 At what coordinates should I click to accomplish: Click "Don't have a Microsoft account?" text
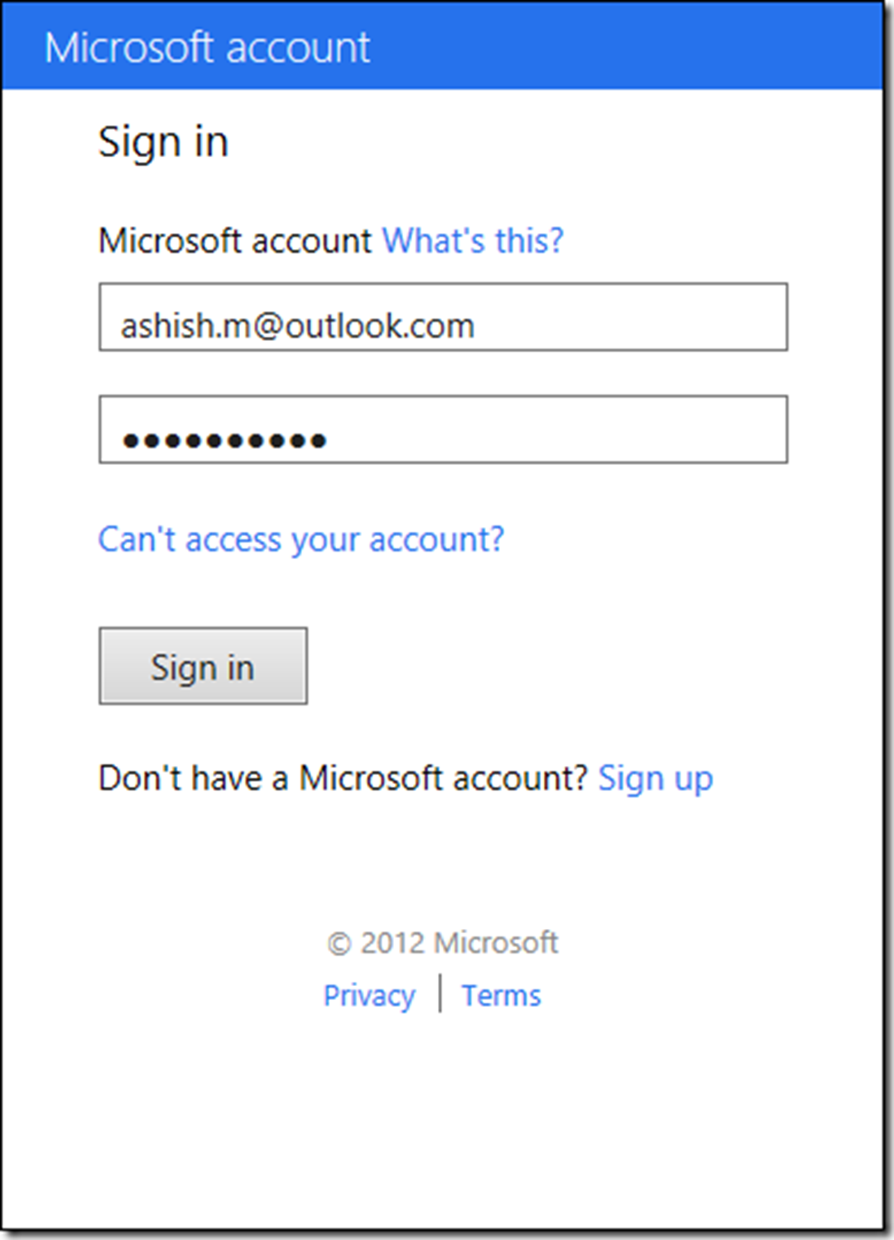(x=343, y=778)
